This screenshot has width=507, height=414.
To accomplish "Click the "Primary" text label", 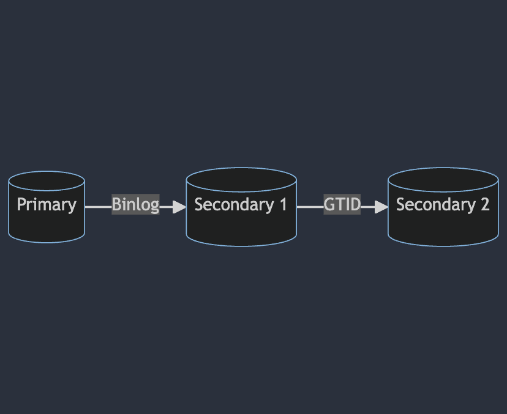I will (47, 204).
